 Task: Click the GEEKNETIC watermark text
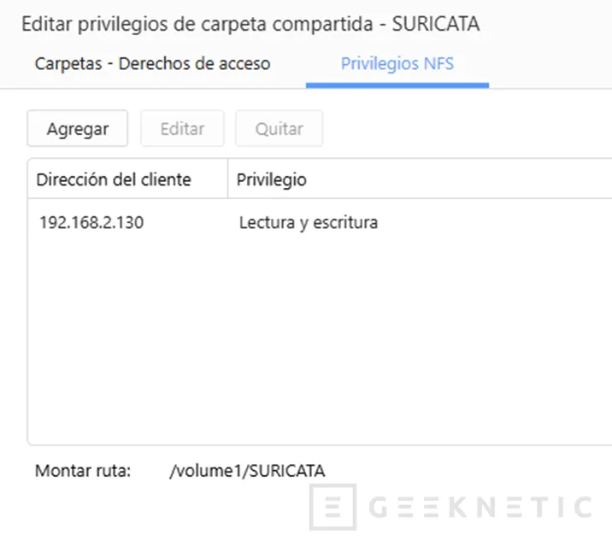480,507
